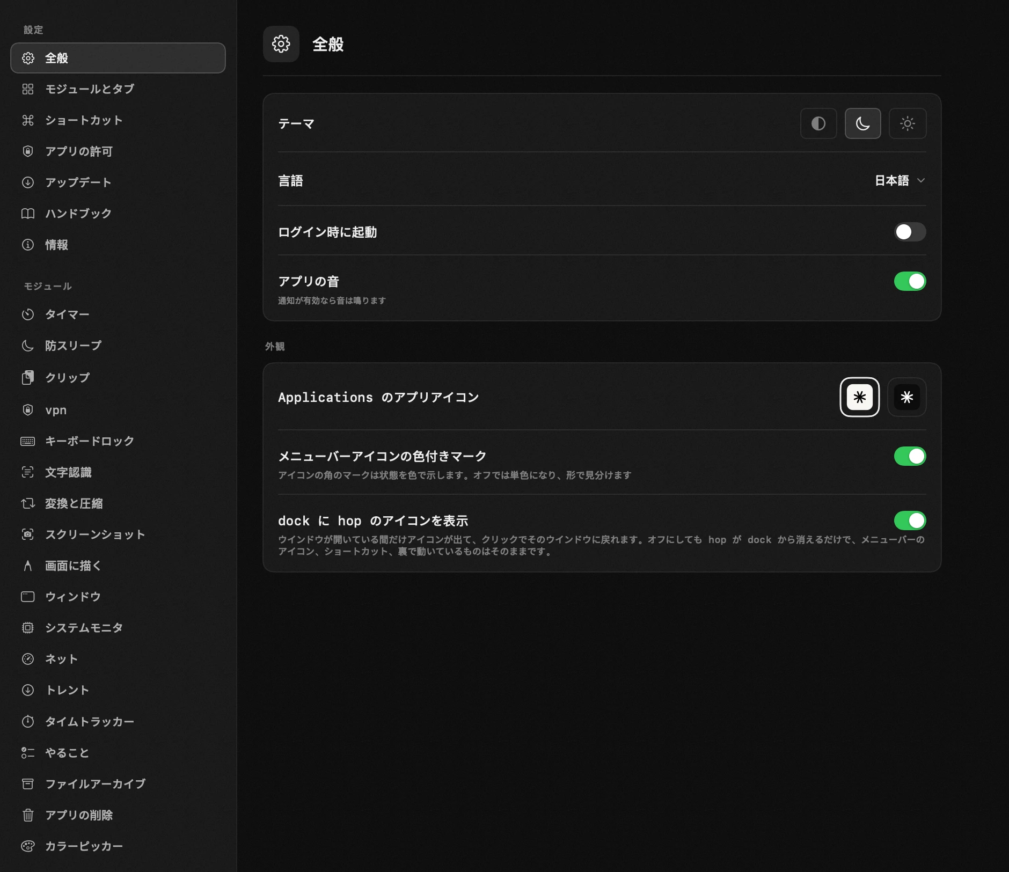Toggle dock に hop のアイコンを表示 switch
Viewport: 1009px width, 872px height.
[x=910, y=521]
